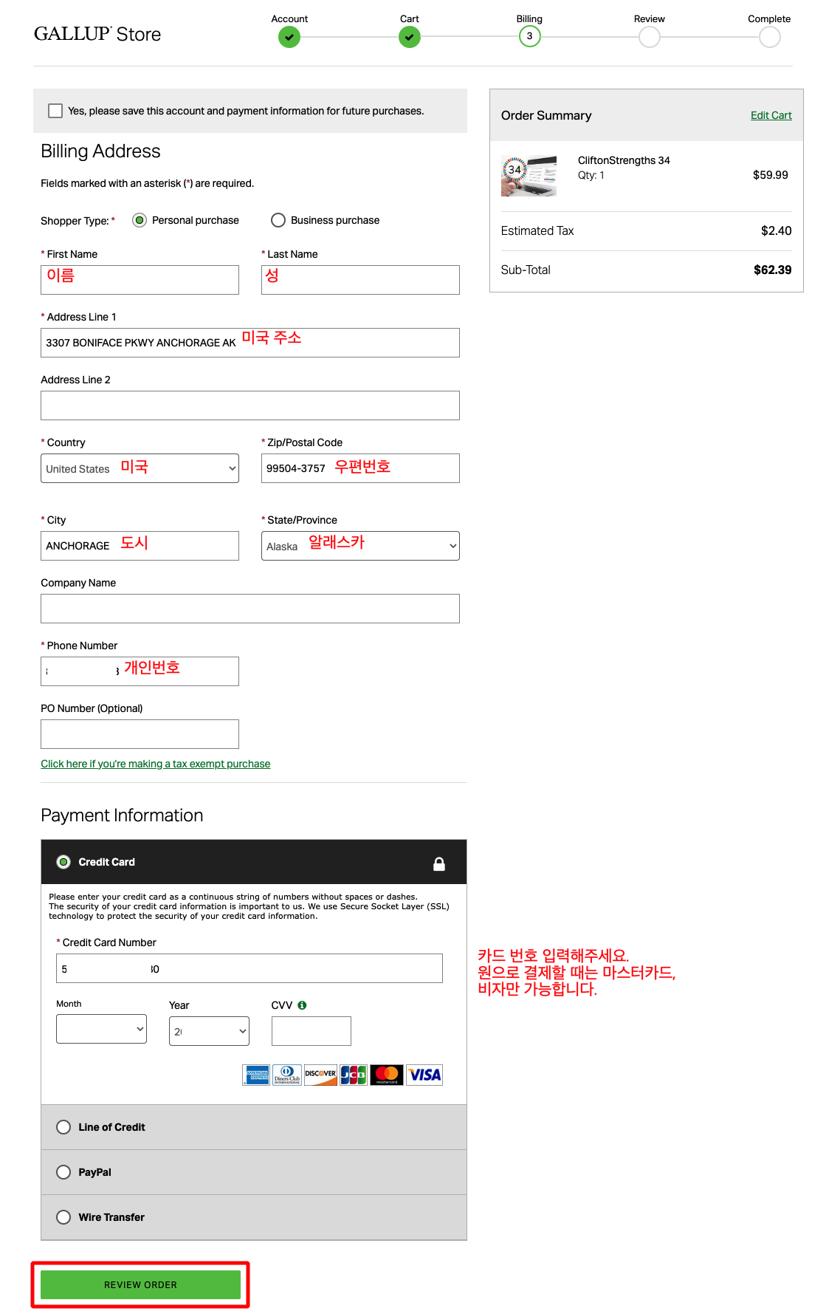This screenshot has height=1311, width=826.
Task: Click the Discover card logo
Action: (x=320, y=1075)
